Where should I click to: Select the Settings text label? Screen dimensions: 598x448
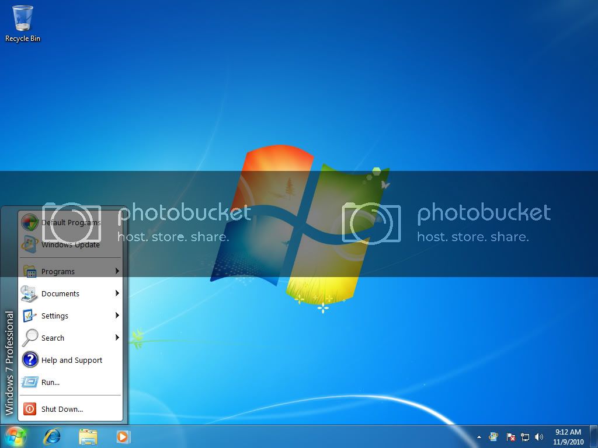click(x=54, y=316)
